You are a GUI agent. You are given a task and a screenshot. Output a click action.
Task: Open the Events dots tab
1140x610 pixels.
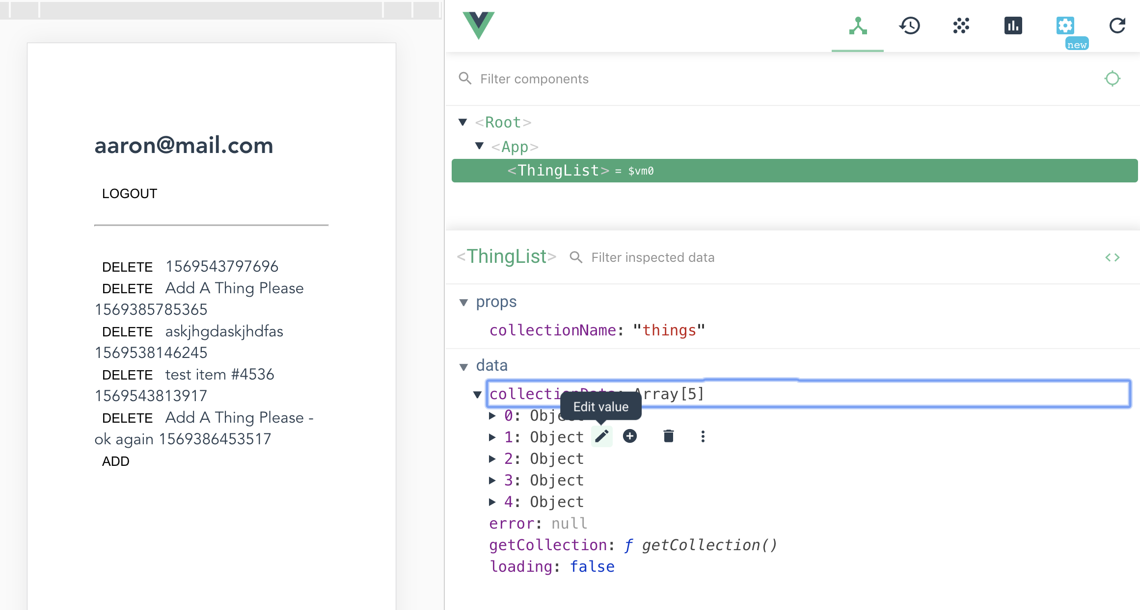point(961,25)
